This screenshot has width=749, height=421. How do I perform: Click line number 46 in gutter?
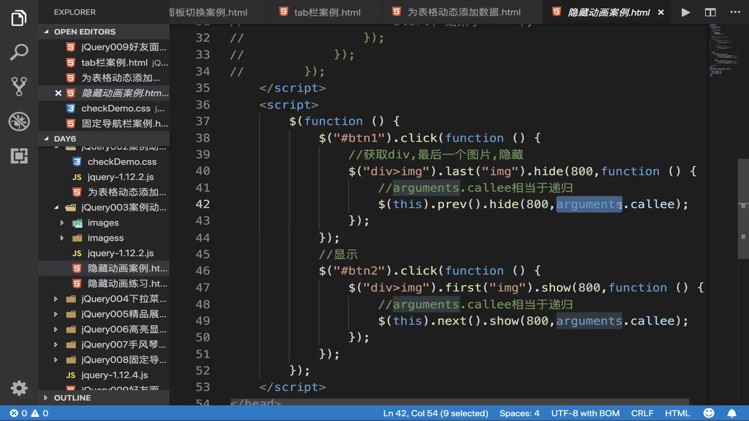[x=202, y=271]
